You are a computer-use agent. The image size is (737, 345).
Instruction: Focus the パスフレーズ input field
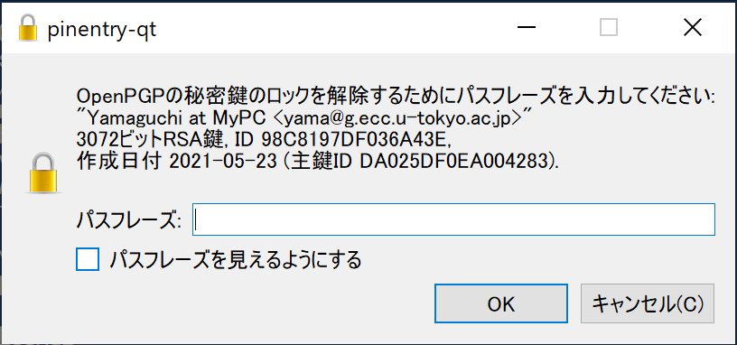(x=453, y=219)
